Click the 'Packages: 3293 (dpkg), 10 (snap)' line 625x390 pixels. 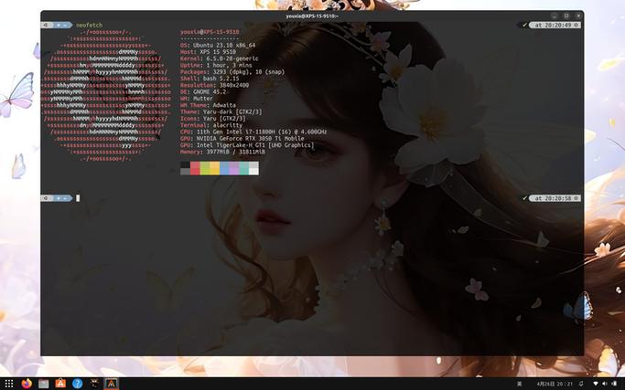click(232, 71)
